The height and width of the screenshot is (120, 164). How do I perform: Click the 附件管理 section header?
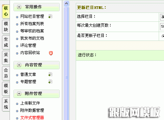pos(37,94)
